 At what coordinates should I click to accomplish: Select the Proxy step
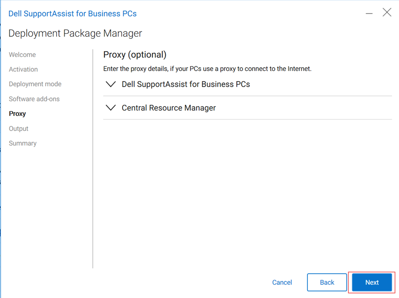17,114
